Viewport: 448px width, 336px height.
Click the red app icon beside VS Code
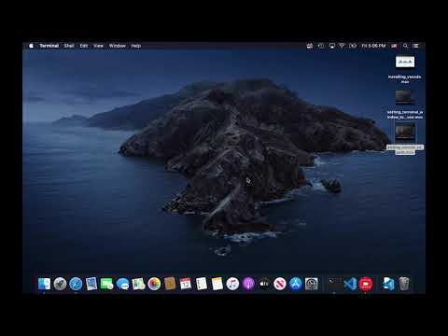366,284
